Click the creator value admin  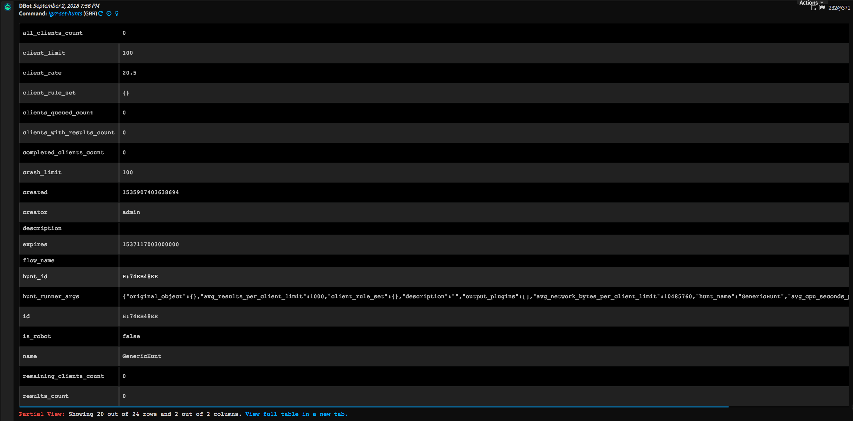pyautogui.click(x=131, y=212)
